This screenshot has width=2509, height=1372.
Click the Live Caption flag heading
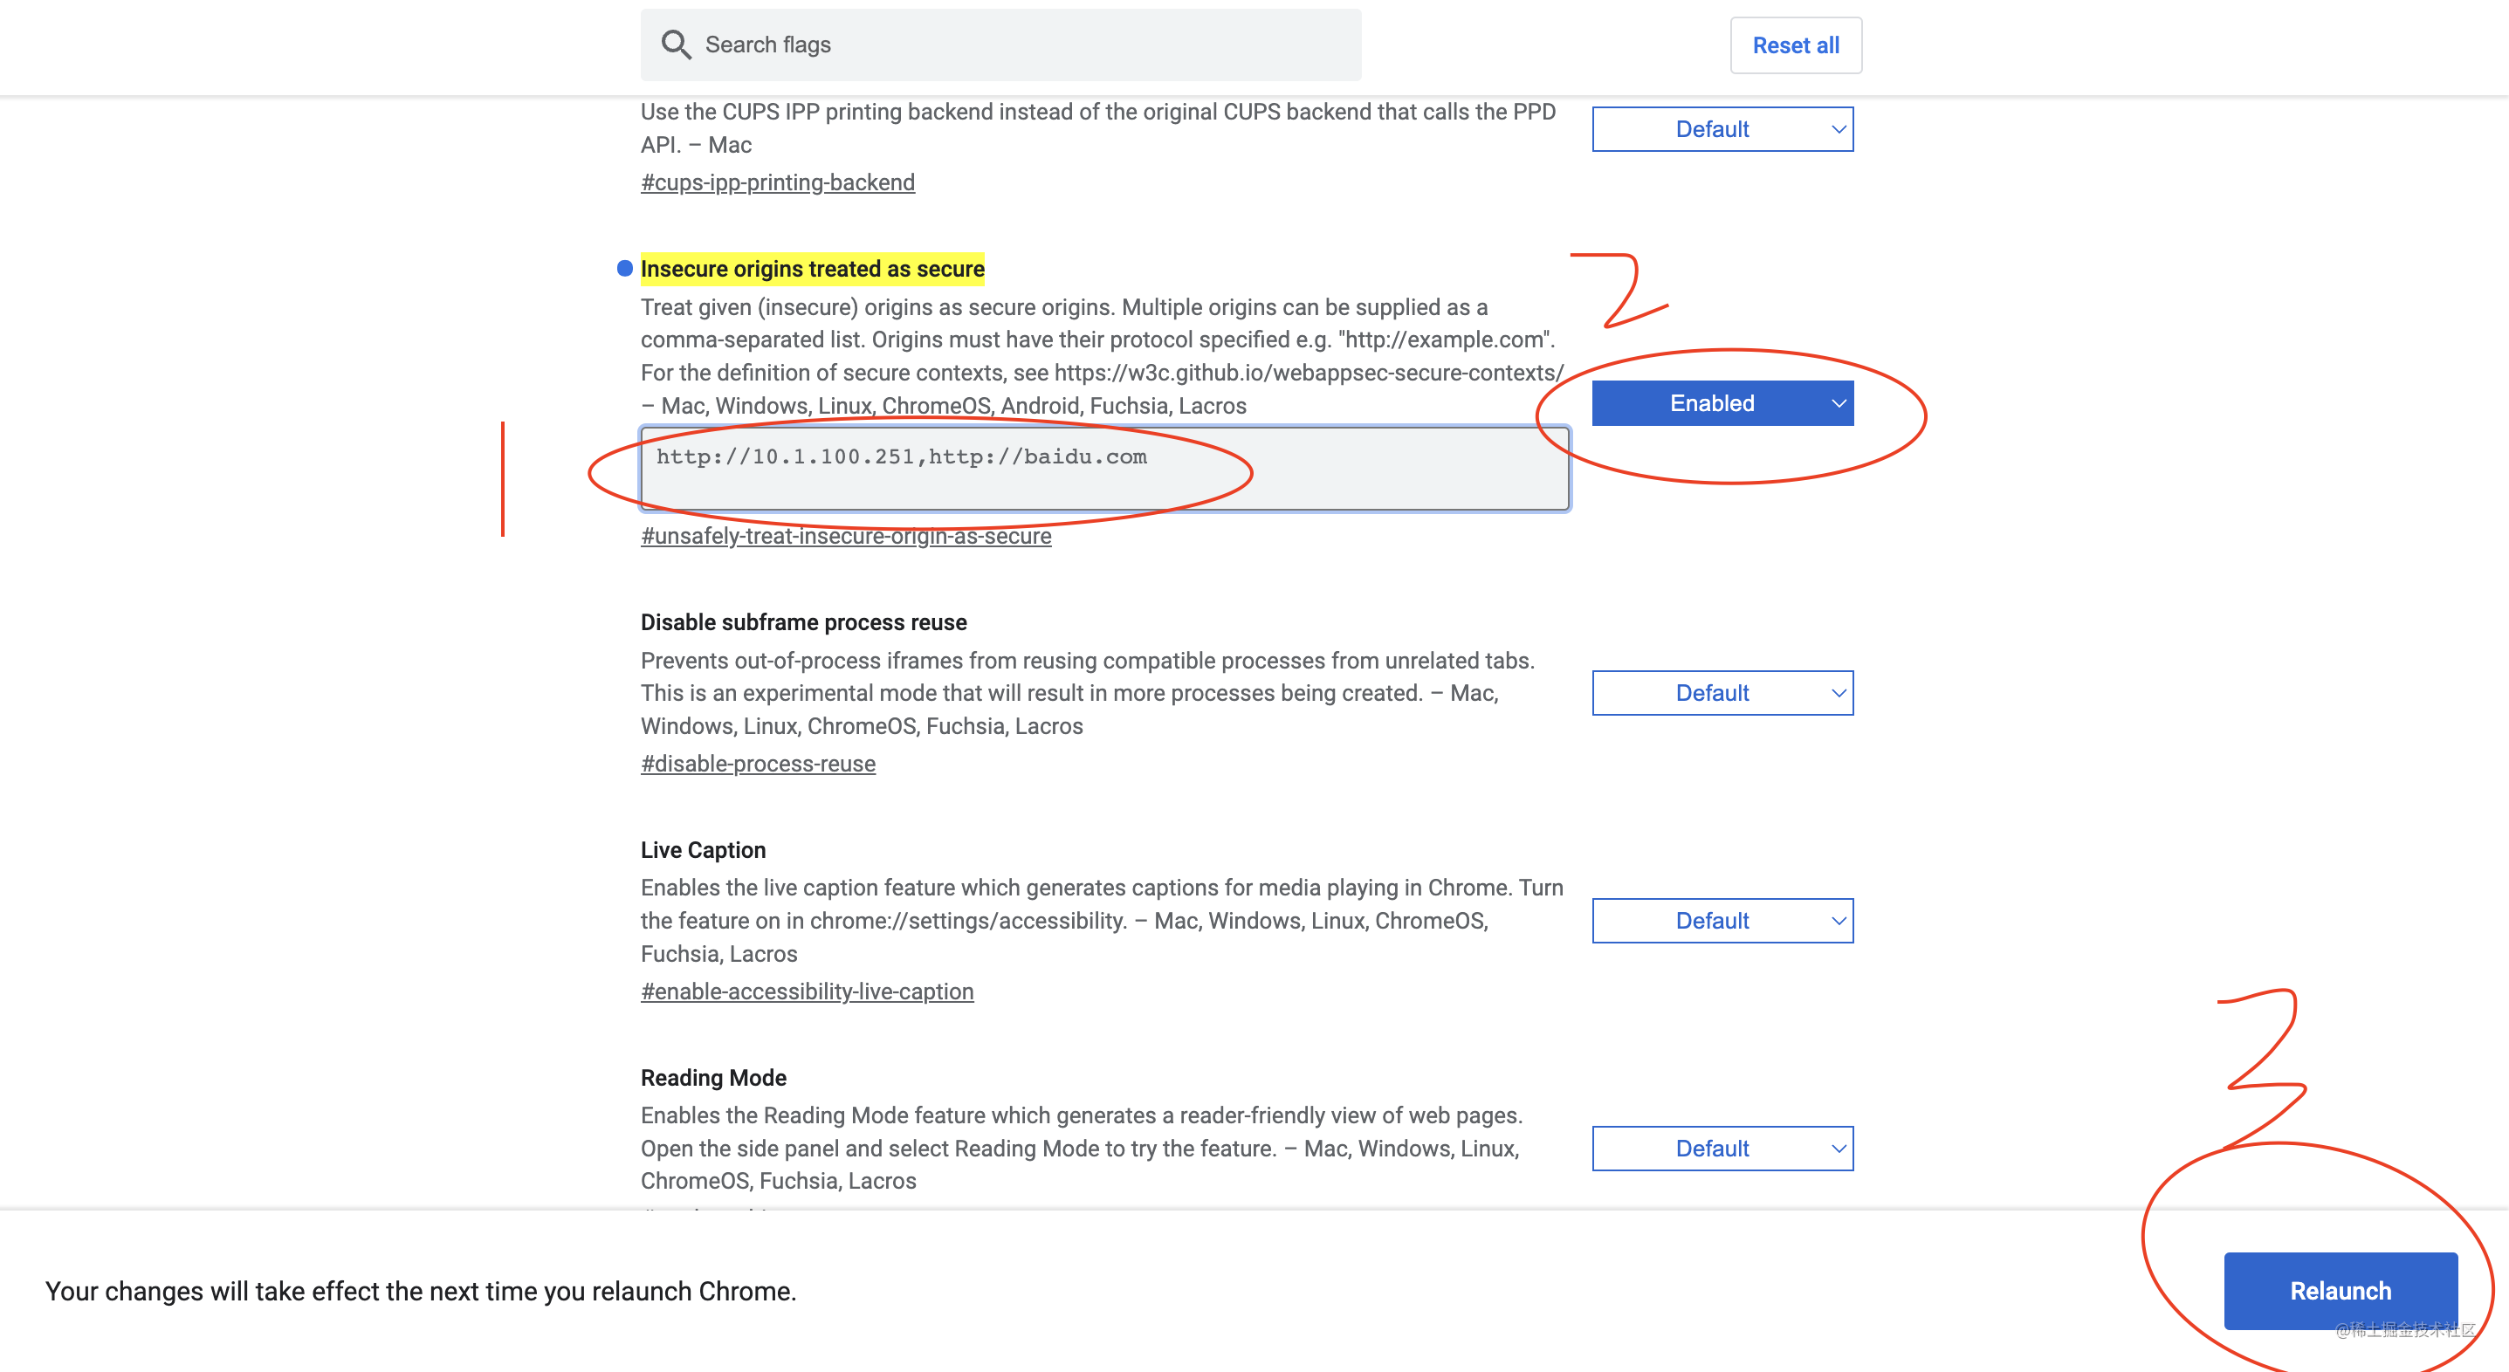[704, 850]
